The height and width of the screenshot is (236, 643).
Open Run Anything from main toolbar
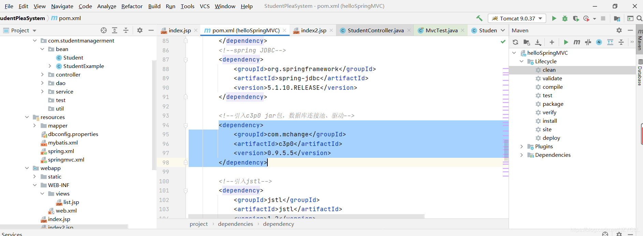click(x=630, y=18)
